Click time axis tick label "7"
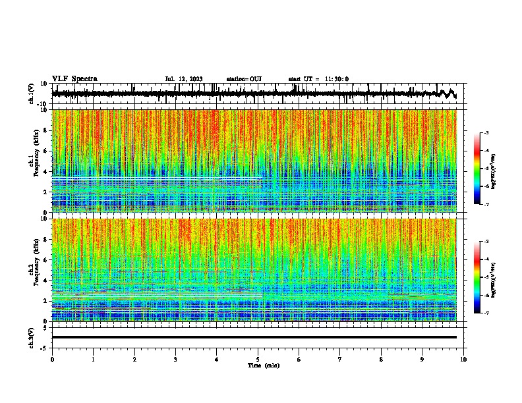The height and width of the screenshot is (403, 522). [340, 360]
